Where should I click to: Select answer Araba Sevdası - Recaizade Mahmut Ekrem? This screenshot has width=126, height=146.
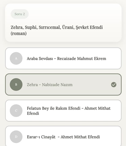coord(63,58)
